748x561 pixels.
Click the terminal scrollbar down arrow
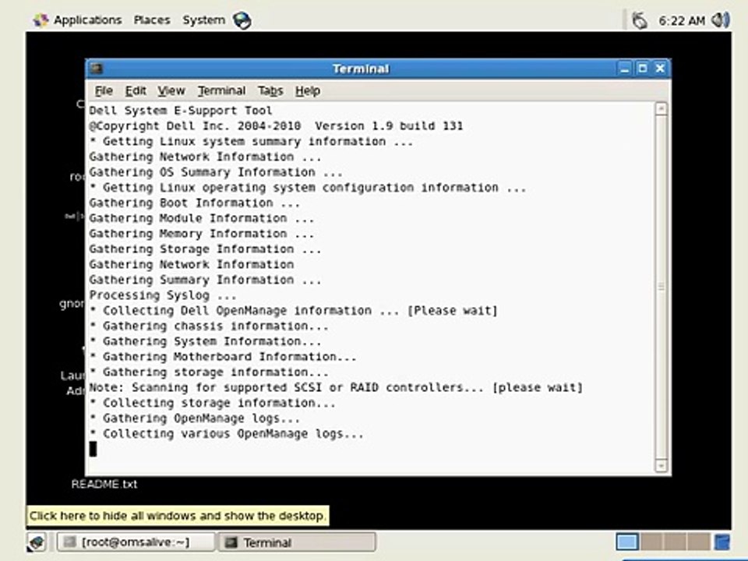pyautogui.click(x=662, y=464)
